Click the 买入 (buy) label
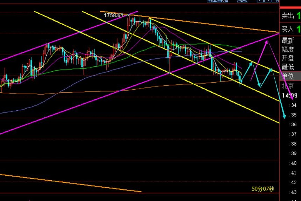 click(288, 30)
